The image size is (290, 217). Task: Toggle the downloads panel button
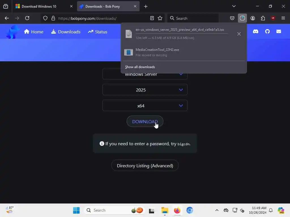[x=242, y=18]
